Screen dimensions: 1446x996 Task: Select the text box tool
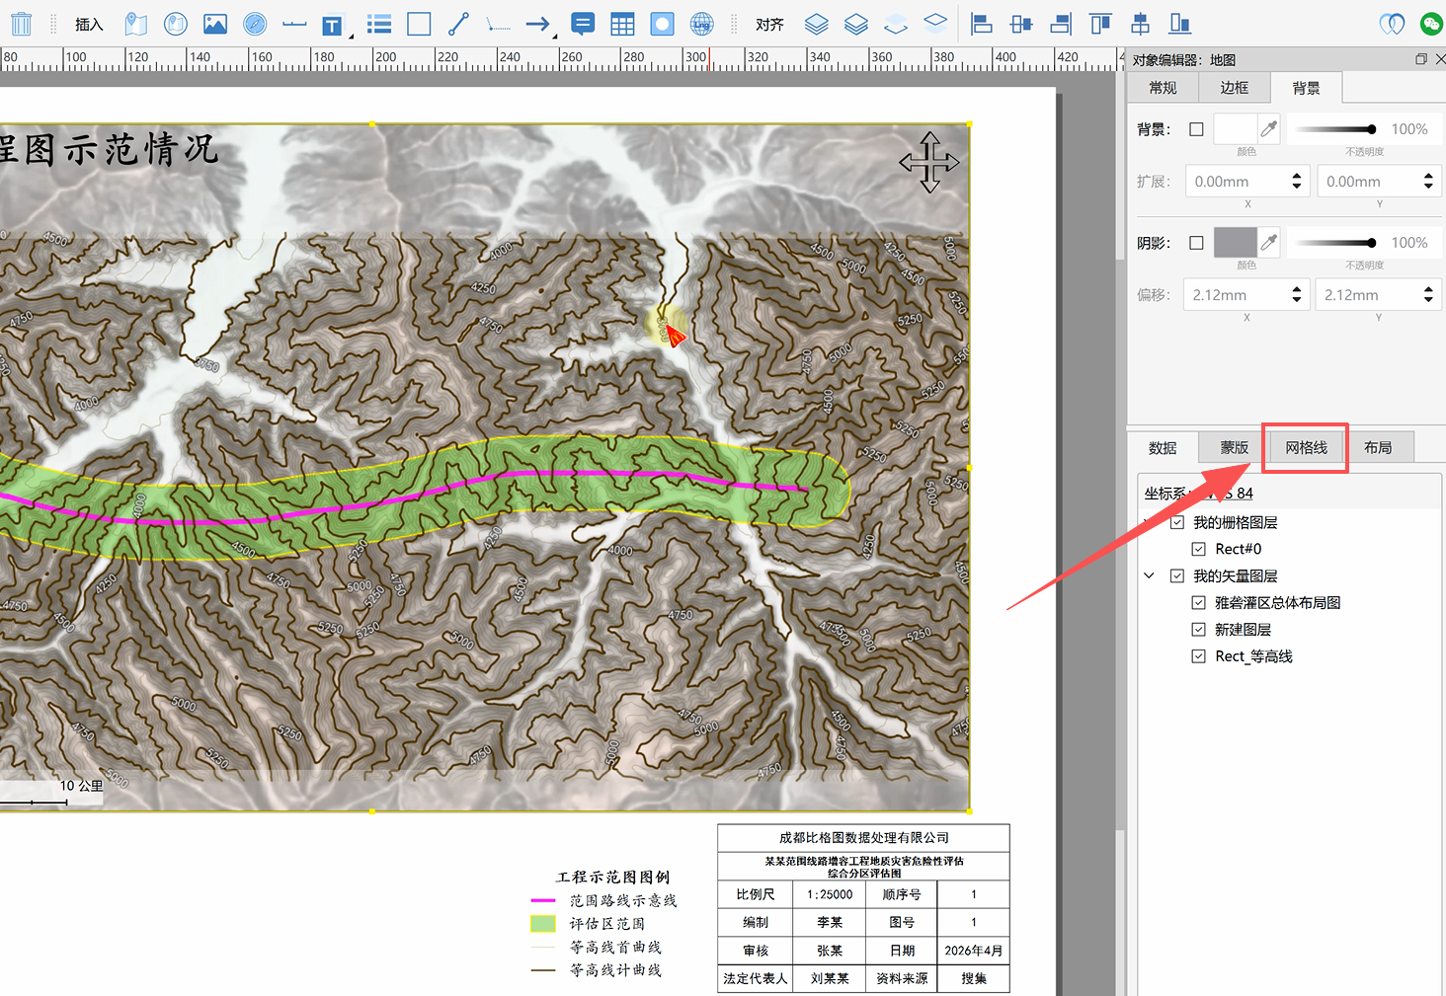click(x=332, y=25)
